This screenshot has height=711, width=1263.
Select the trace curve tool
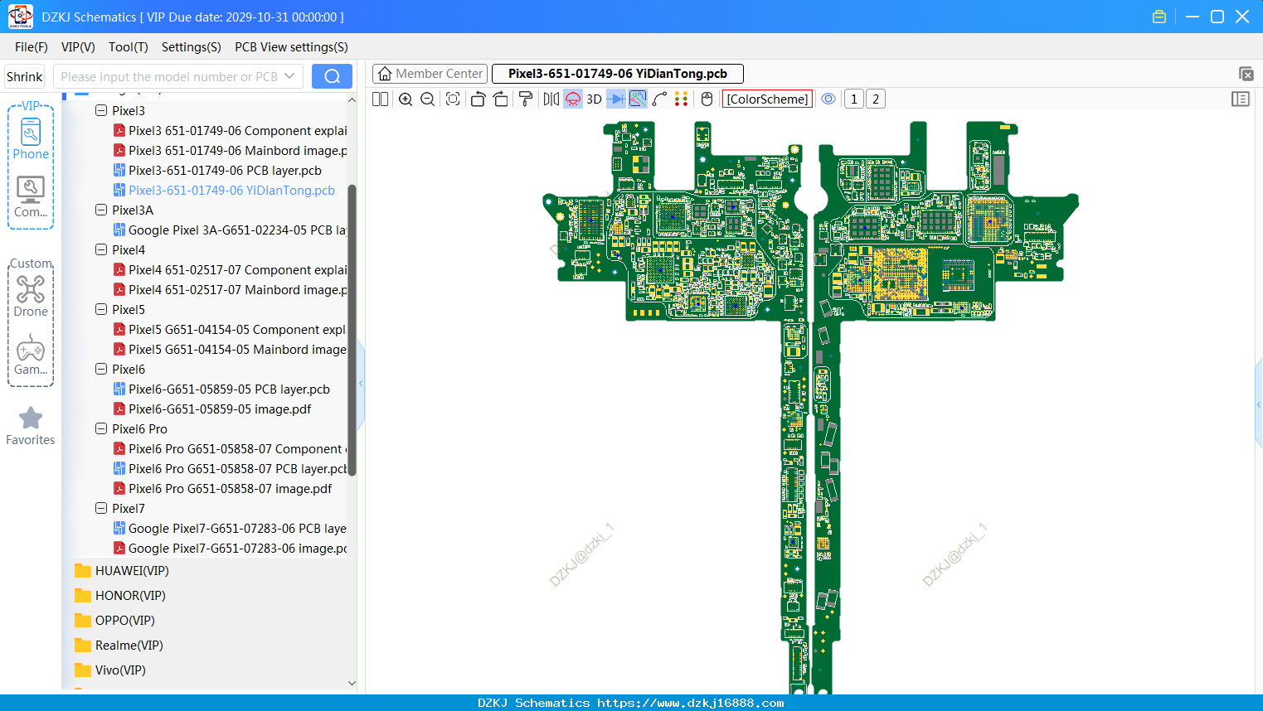(659, 99)
